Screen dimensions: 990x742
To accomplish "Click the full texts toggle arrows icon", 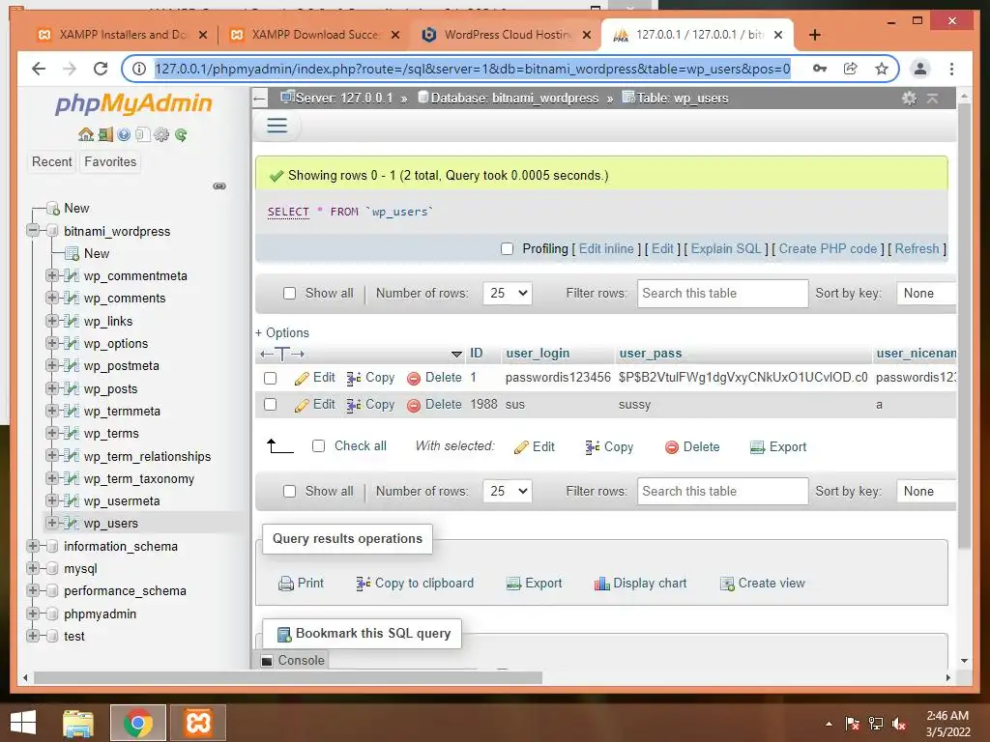I will point(282,354).
